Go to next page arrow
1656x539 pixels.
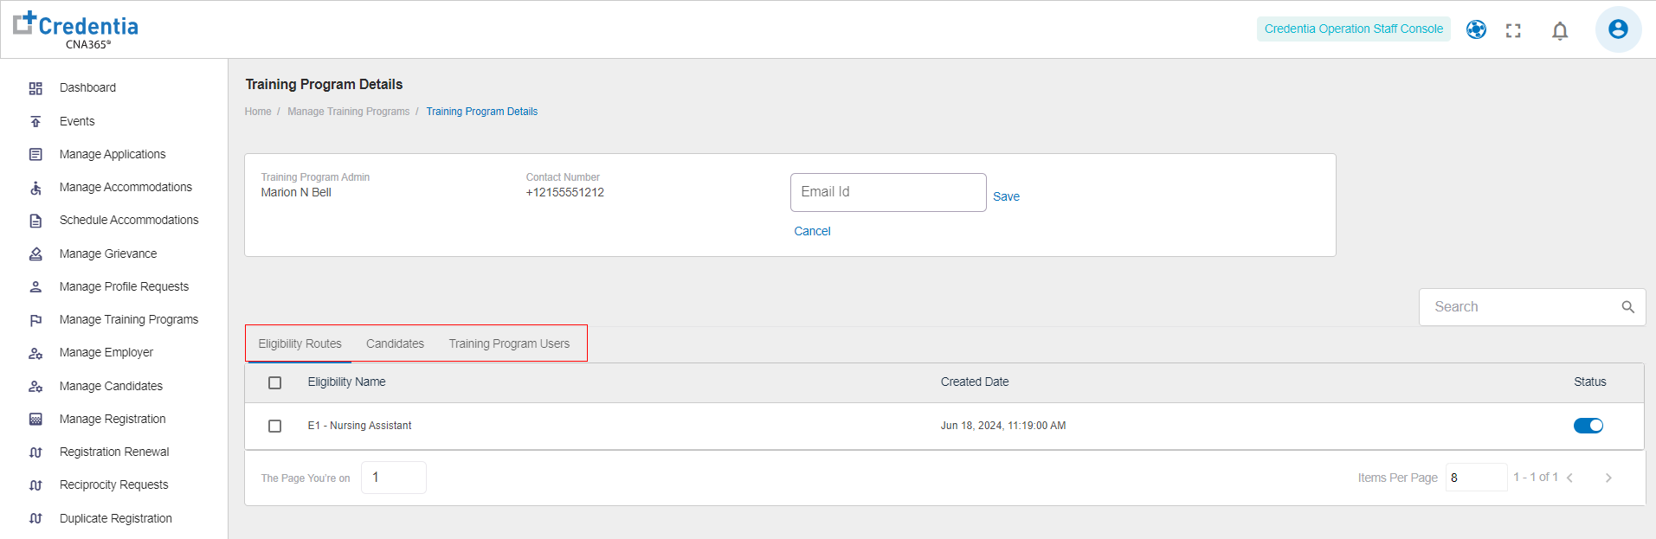[x=1608, y=478]
